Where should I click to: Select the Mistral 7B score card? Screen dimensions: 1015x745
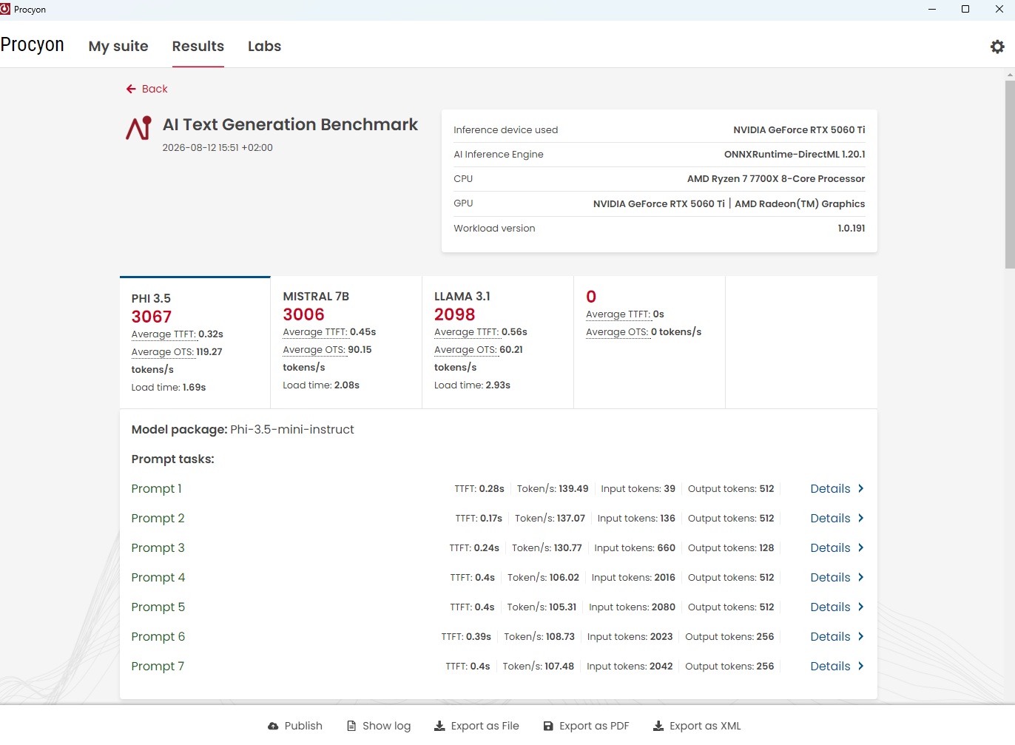click(x=346, y=342)
